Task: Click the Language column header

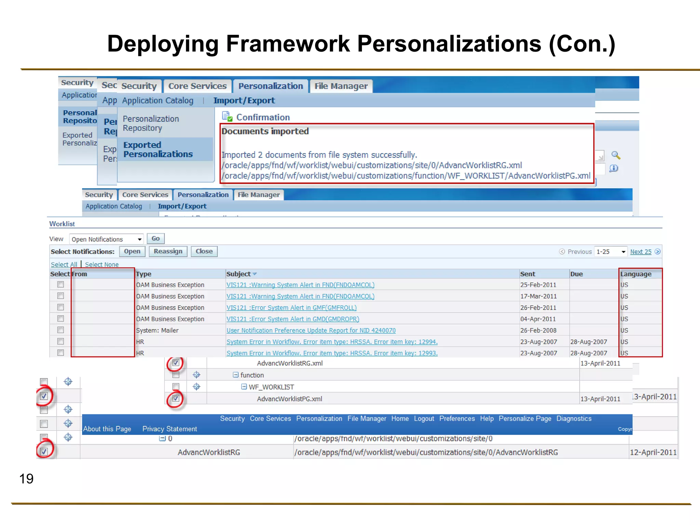Action: pyautogui.click(x=636, y=274)
